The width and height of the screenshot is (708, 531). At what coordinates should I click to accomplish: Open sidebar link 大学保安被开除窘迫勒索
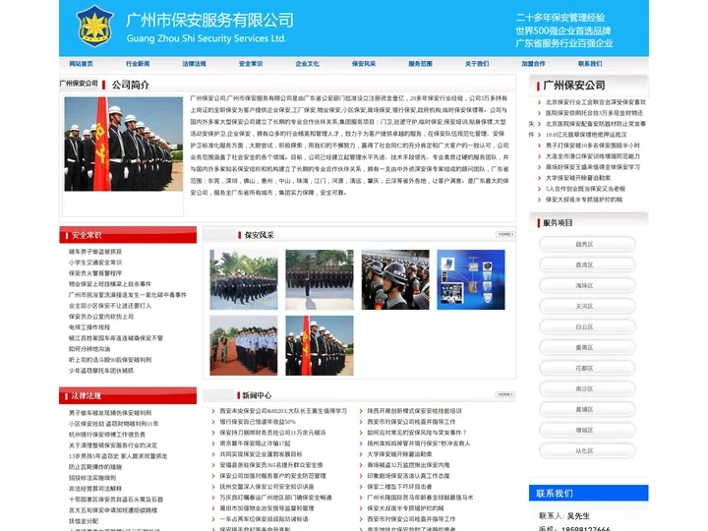577,178
